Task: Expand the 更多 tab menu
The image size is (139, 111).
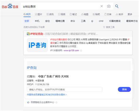Action: (130, 14)
